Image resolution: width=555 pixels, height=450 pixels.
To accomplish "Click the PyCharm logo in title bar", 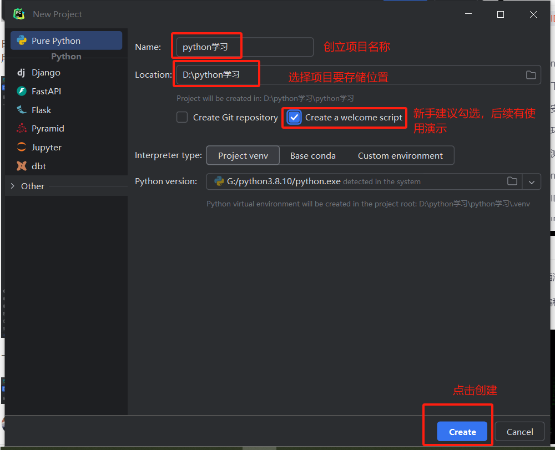I will (x=19, y=14).
